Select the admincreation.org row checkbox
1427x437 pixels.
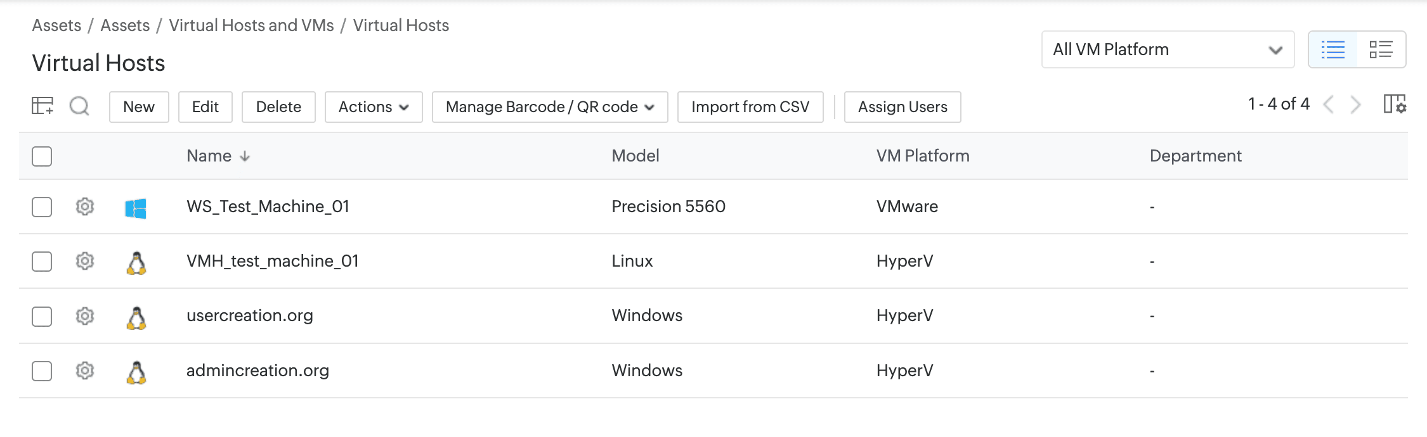pyautogui.click(x=42, y=370)
